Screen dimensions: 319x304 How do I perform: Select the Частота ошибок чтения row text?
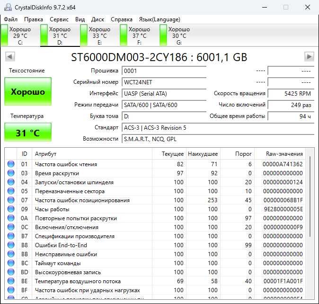(66, 164)
